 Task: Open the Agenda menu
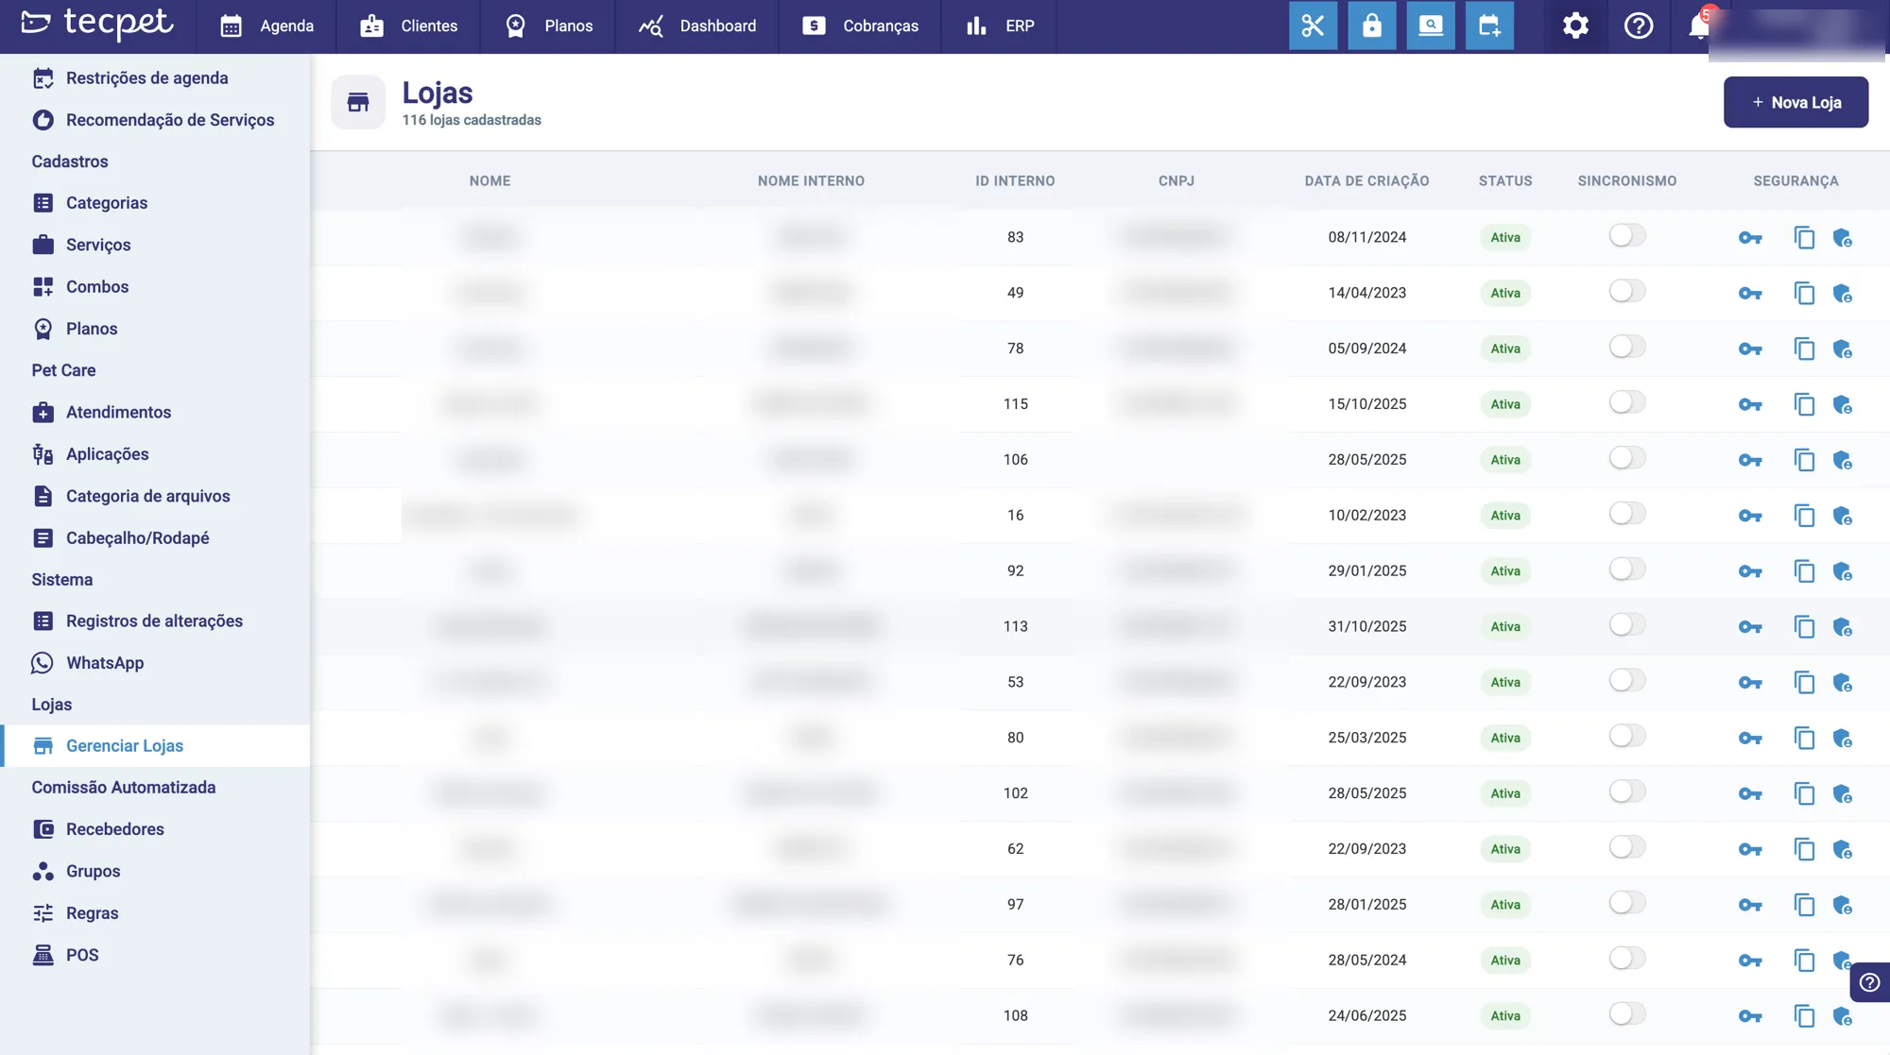[x=266, y=26]
